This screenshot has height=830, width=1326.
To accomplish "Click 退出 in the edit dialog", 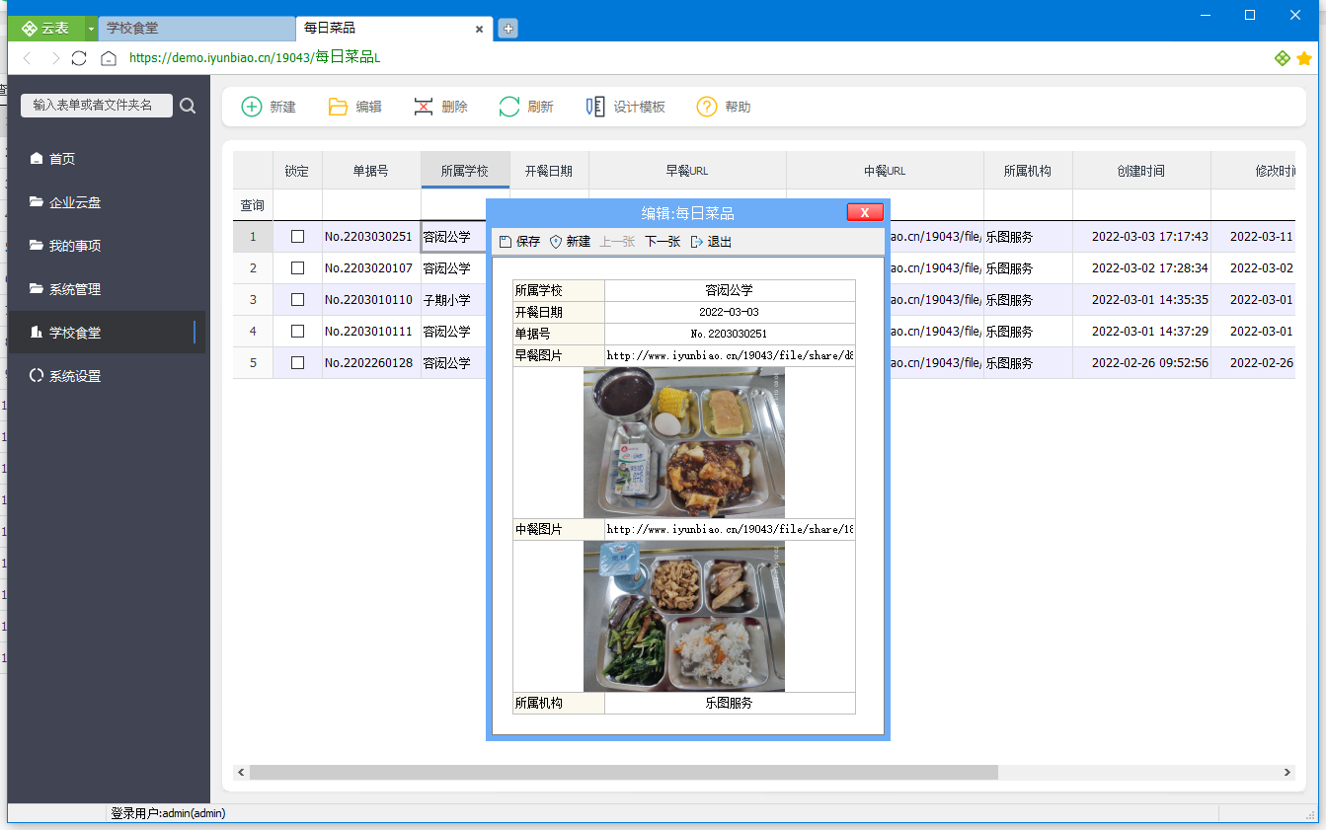I will click(x=711, y=242).
